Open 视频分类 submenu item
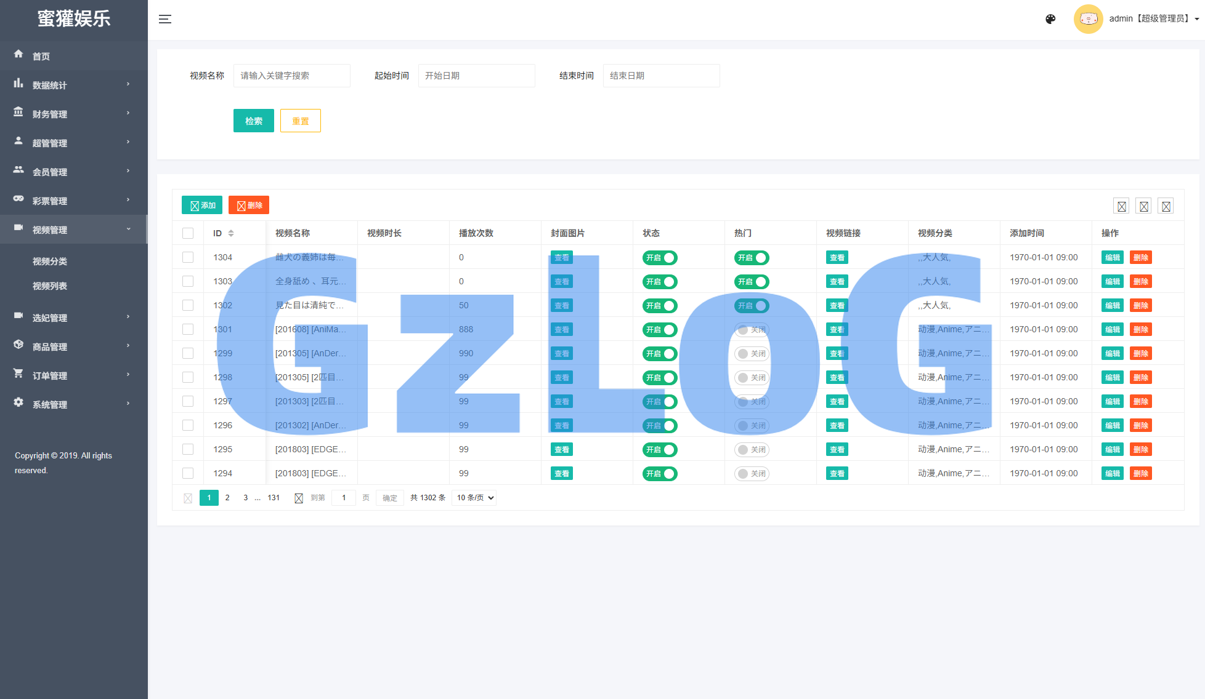Image resolution: width=1205 pixels, height=699 pixels. point(50,262)
